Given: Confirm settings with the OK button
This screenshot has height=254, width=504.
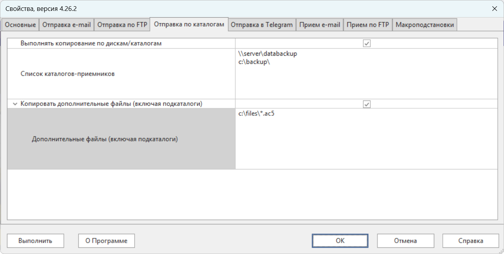Looking at the screenshot, I should pyautogui.click(x=340, y=241).
